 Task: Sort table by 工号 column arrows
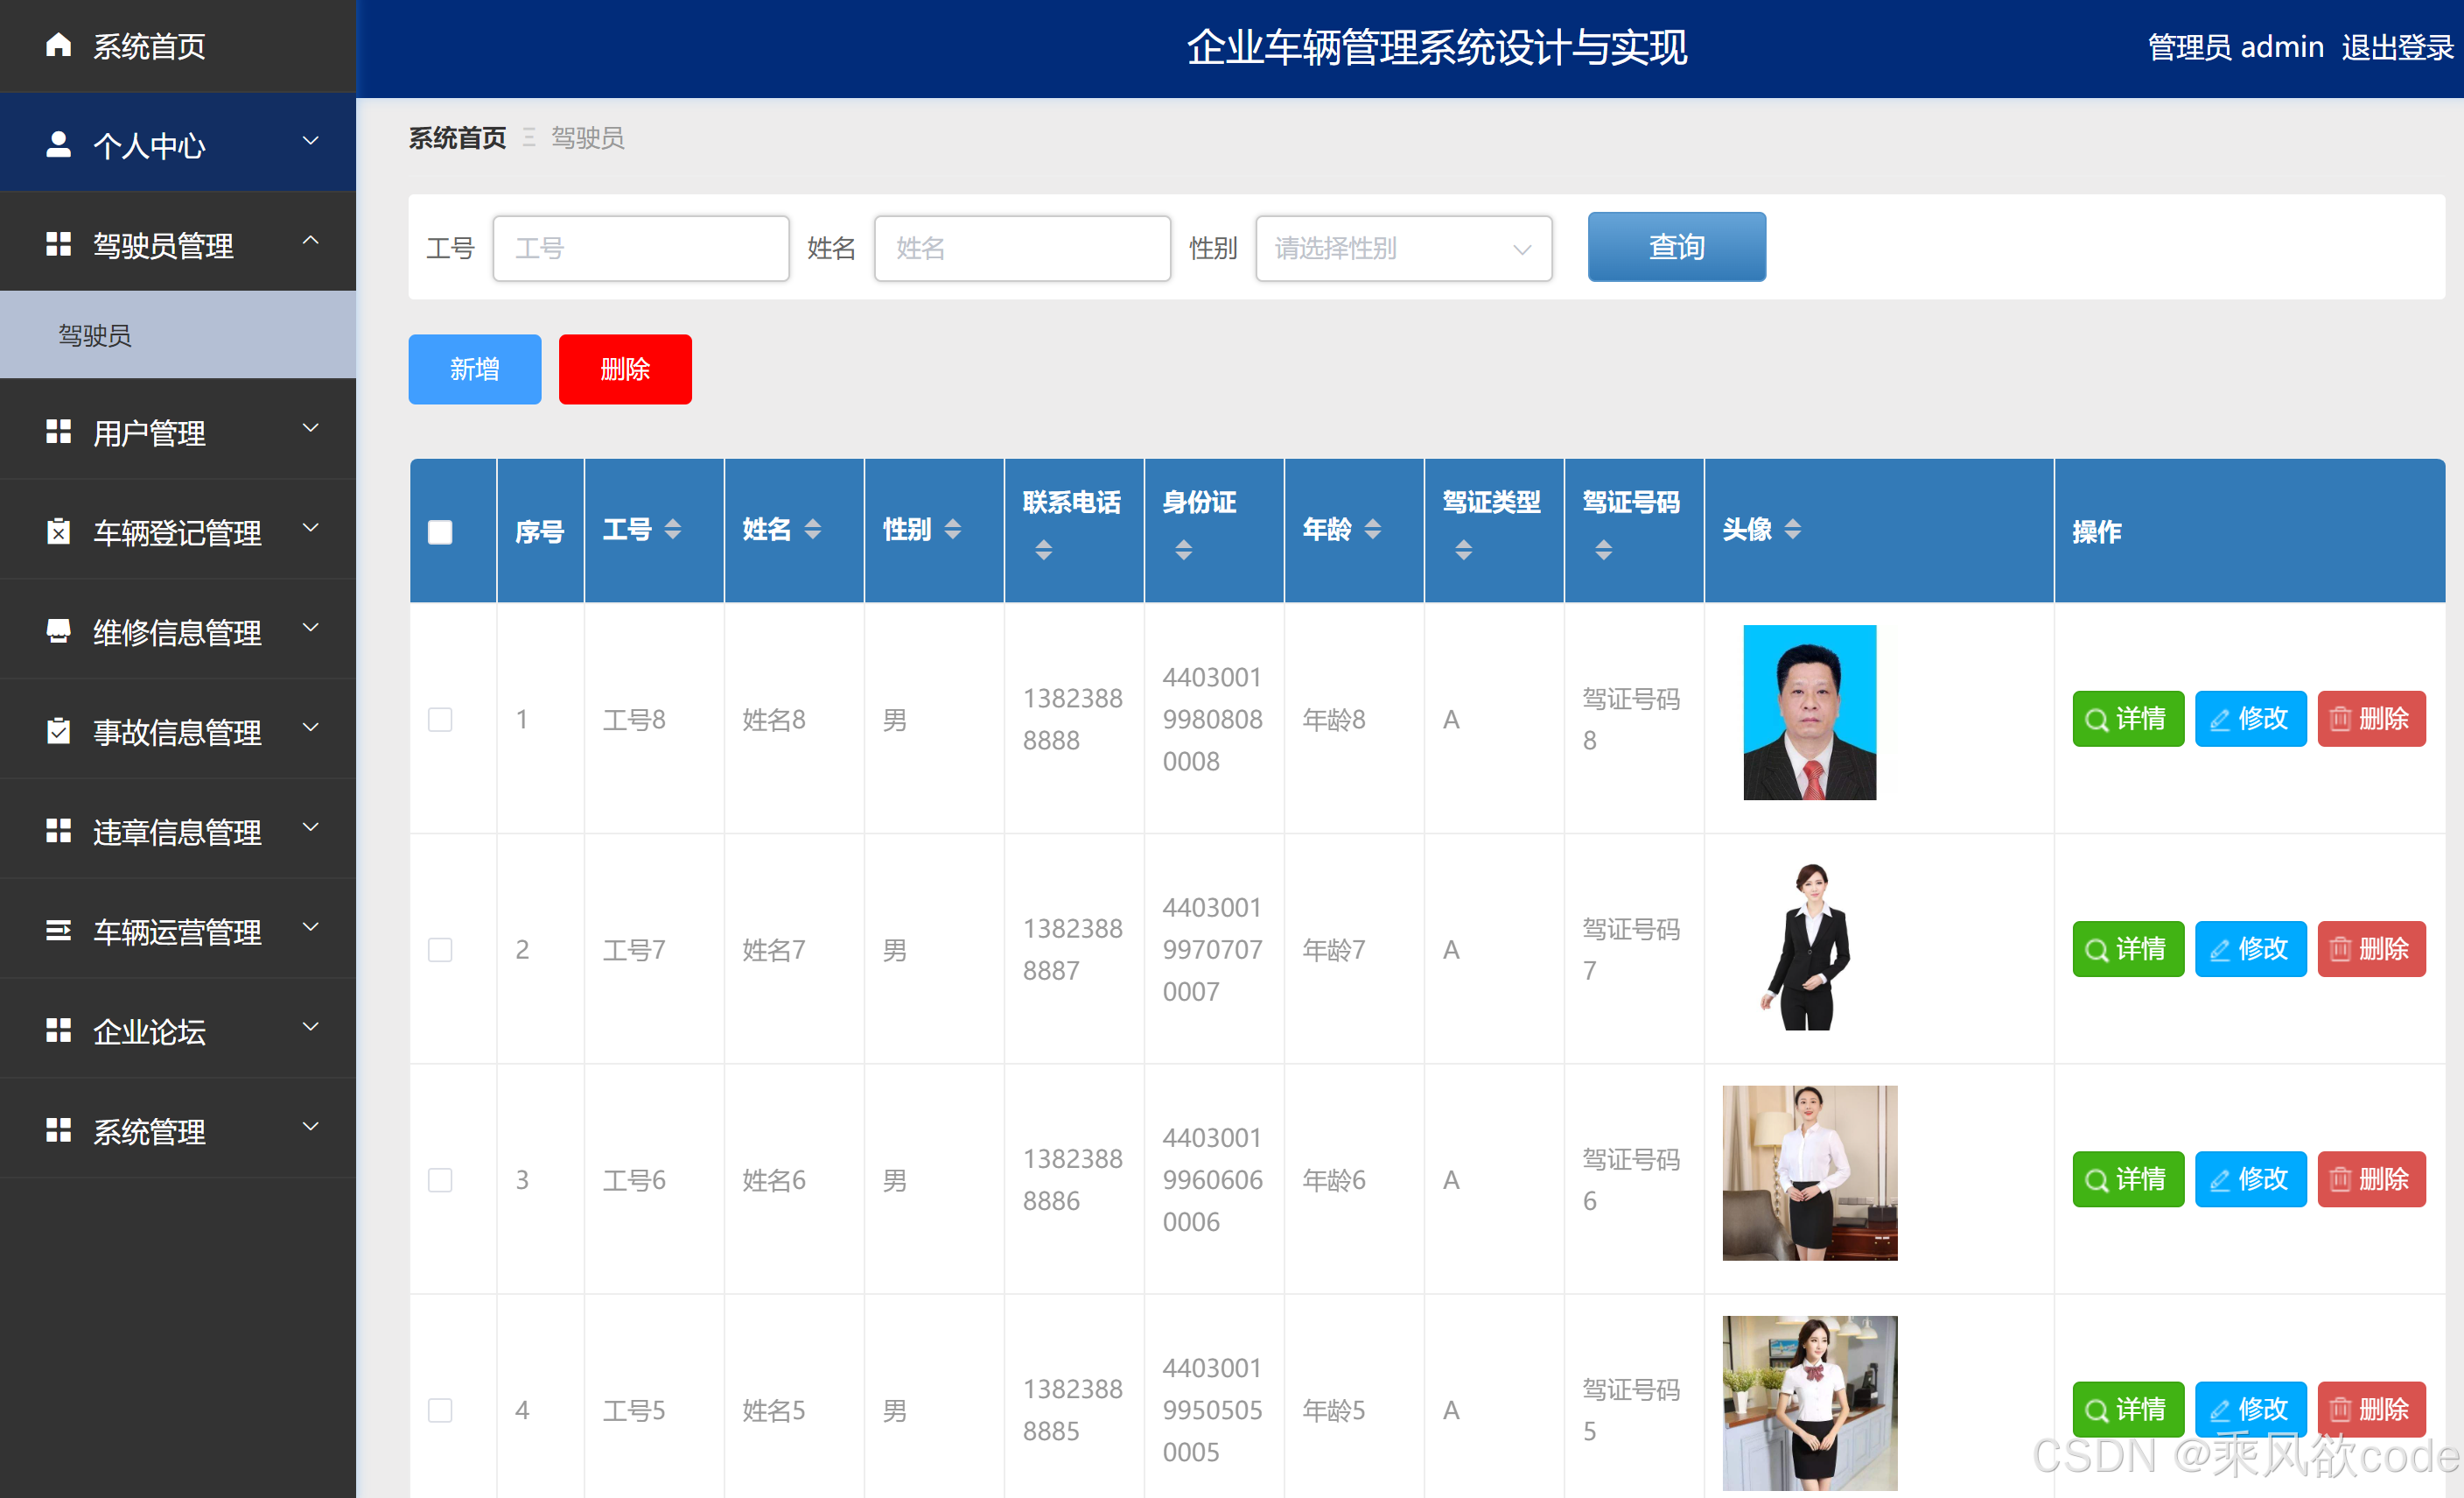[x=673, y=530]
